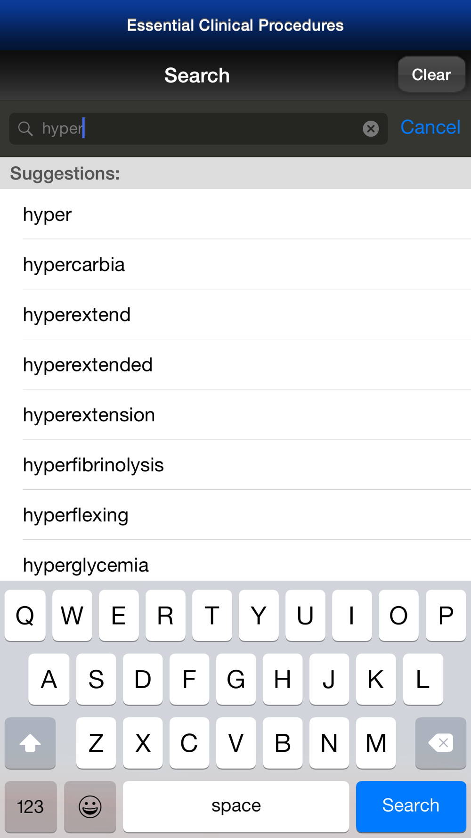Image resolution: width=471 pixels, height=838 pixels.
Task: Tap the Clear button in header
Action: [x=431, y=74]
